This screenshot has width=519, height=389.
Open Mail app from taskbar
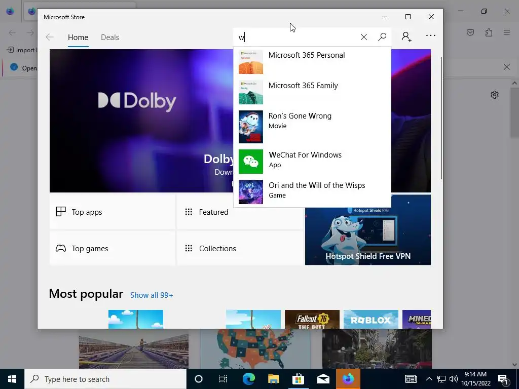coord(323,379)
